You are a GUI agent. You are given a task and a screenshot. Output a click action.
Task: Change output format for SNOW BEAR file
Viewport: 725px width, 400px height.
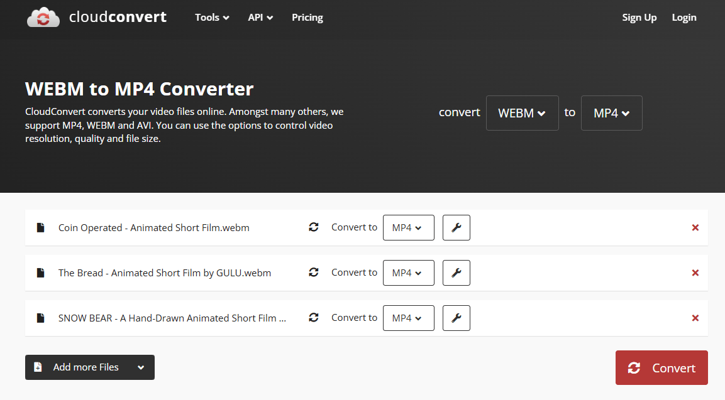pos(408,318)
